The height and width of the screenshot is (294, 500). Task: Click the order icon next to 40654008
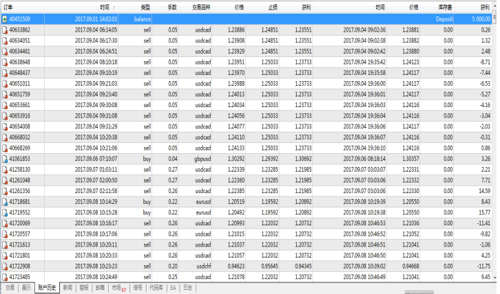[5, 126]
